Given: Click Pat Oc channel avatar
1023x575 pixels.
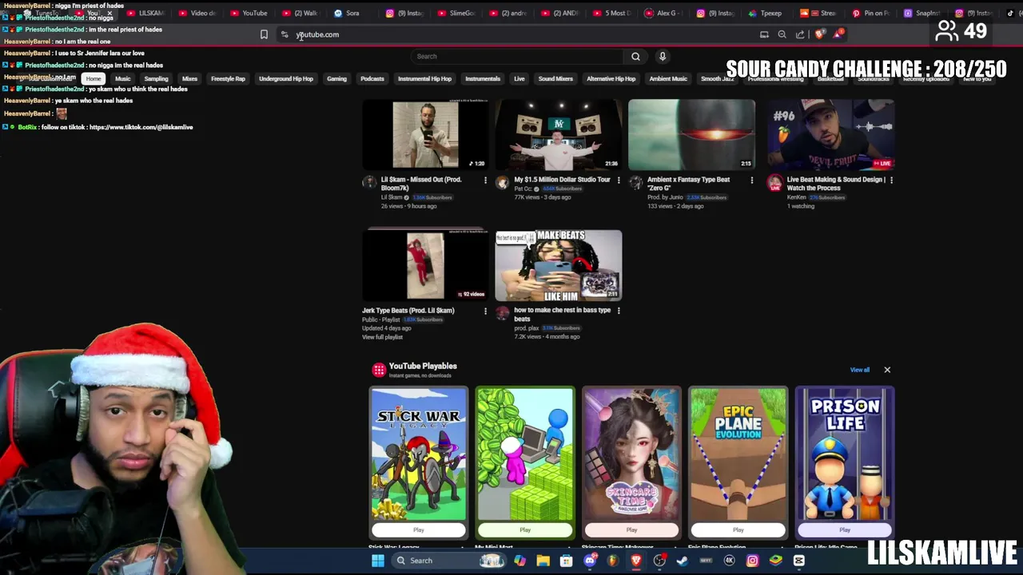Looking at the screenshot, I should click(502, 183).
